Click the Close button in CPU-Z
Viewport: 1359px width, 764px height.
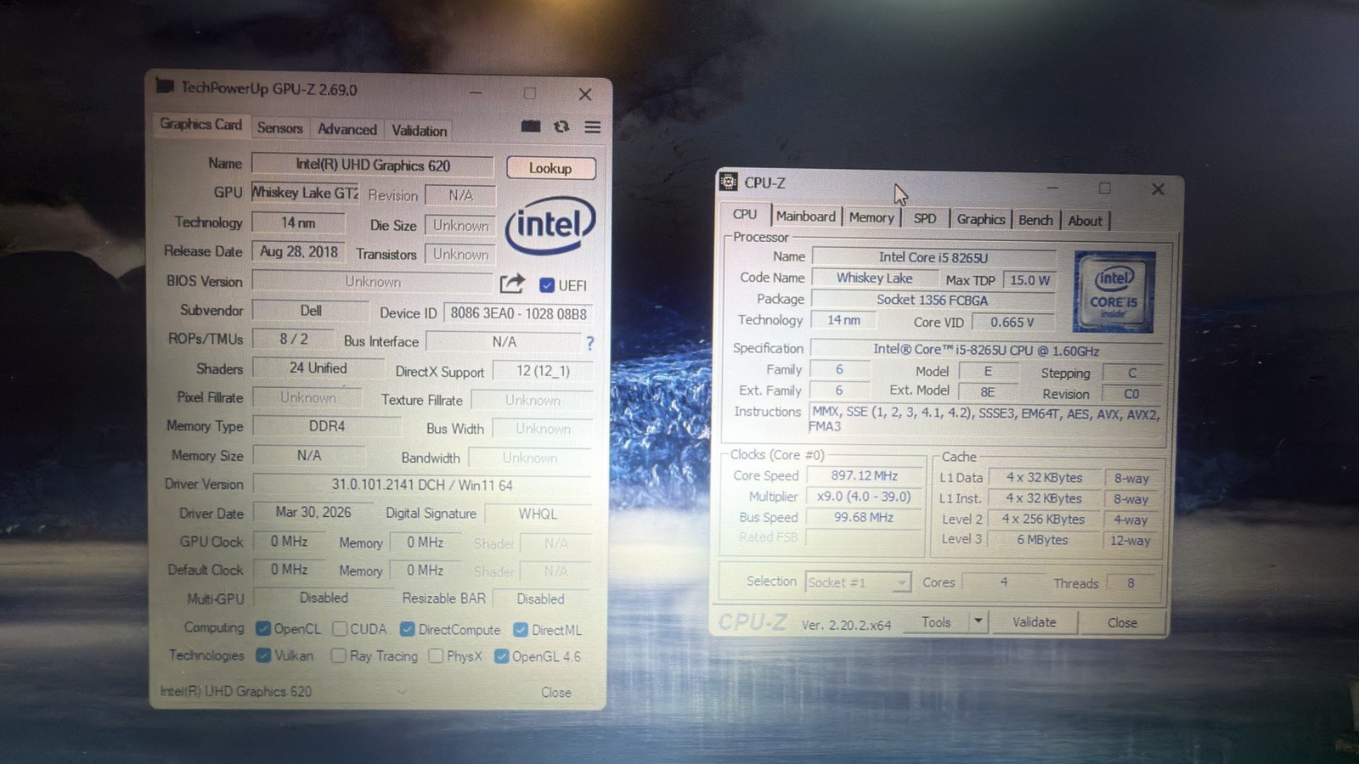[x=1122, y=623]
